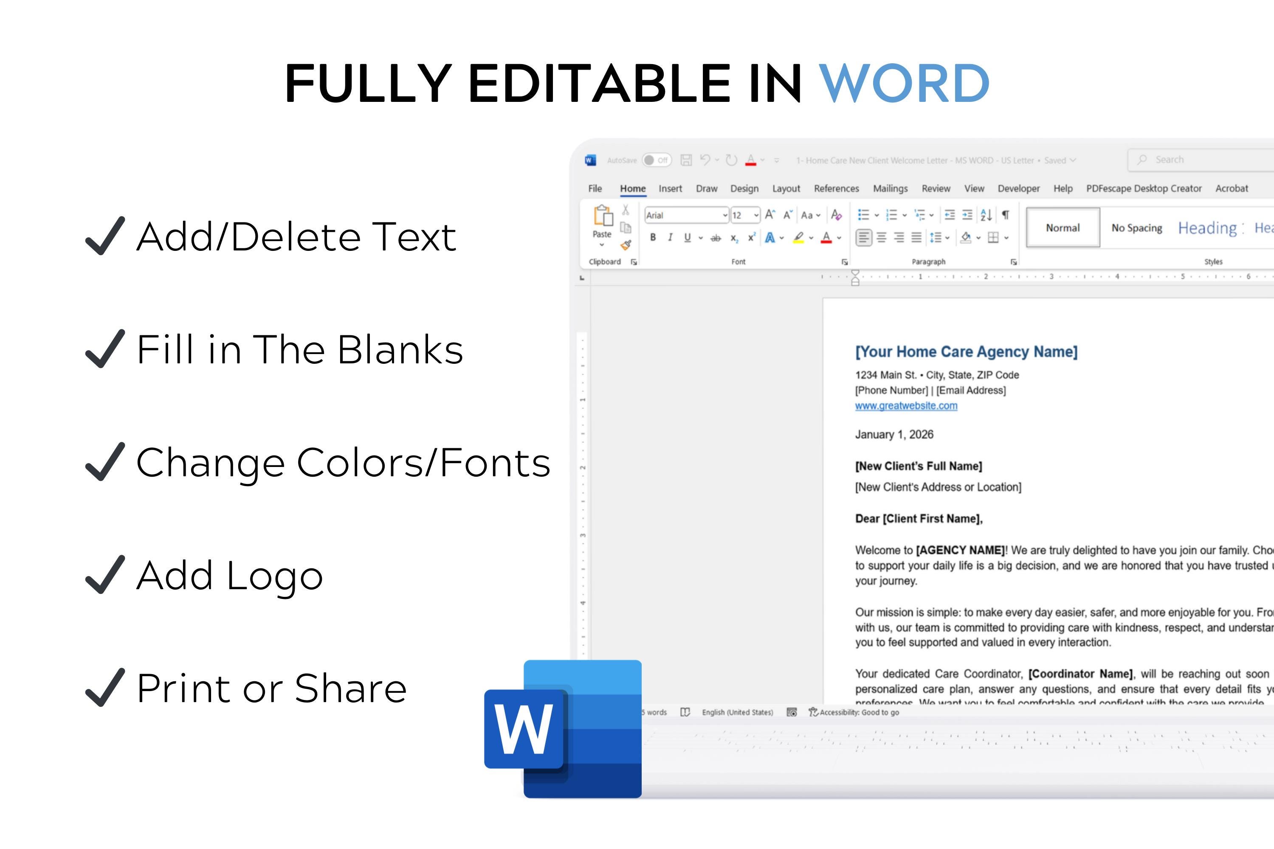The height and width of the screenshot is (849, 1274).
Task: Switch to the Insert tab
Action: click(x=670, y=188)
